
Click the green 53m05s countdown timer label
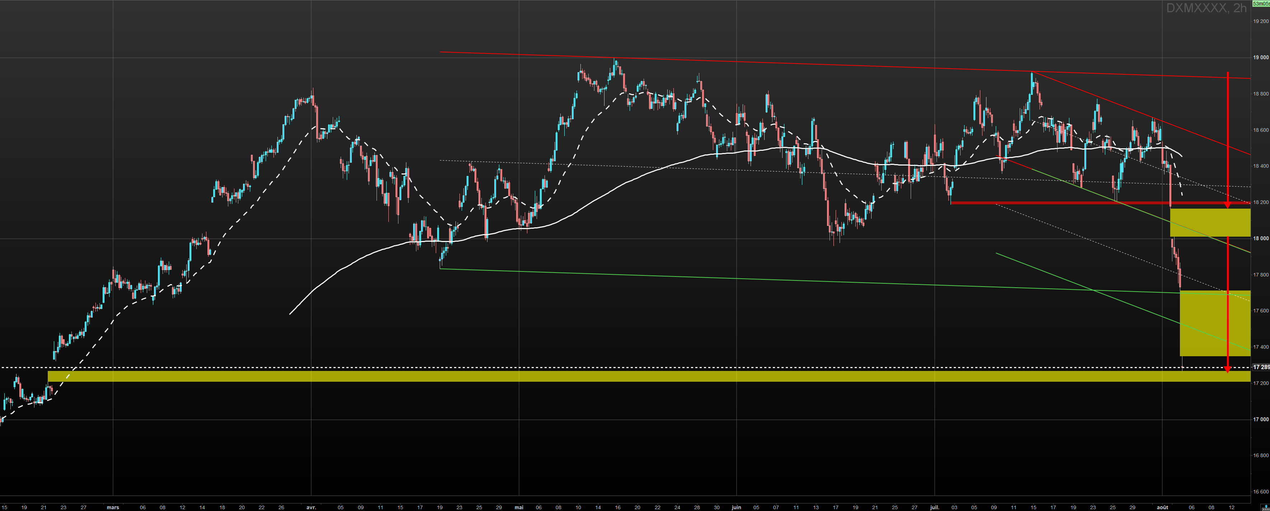(1262, 3)
